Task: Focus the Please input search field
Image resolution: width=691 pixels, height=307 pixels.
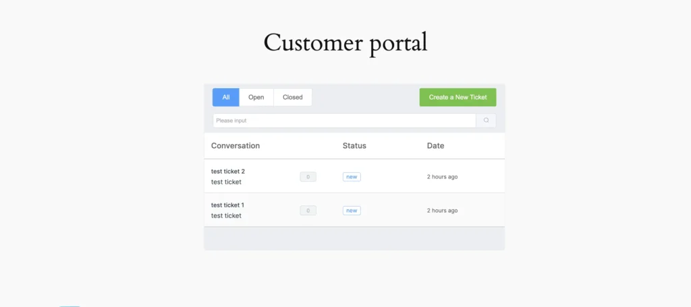Action: [345, 121]
